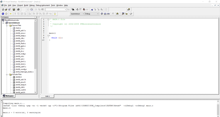Click the Cut scissors icon
The height and width of the screenshot is (117, 220).
click(36, 10)
